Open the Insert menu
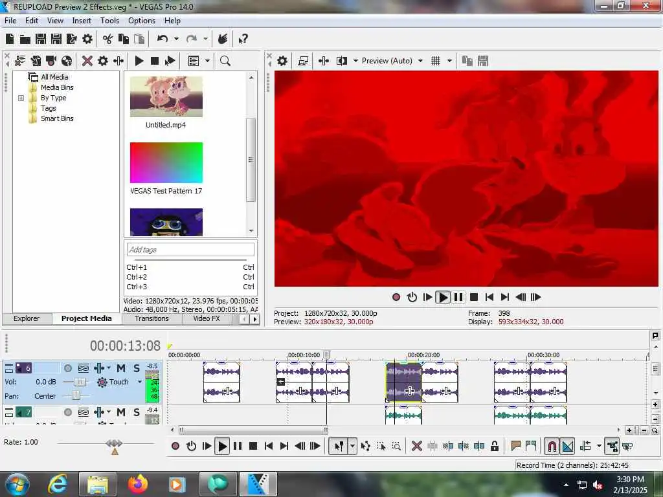This screenshot has height=497, width=663. 82,21
